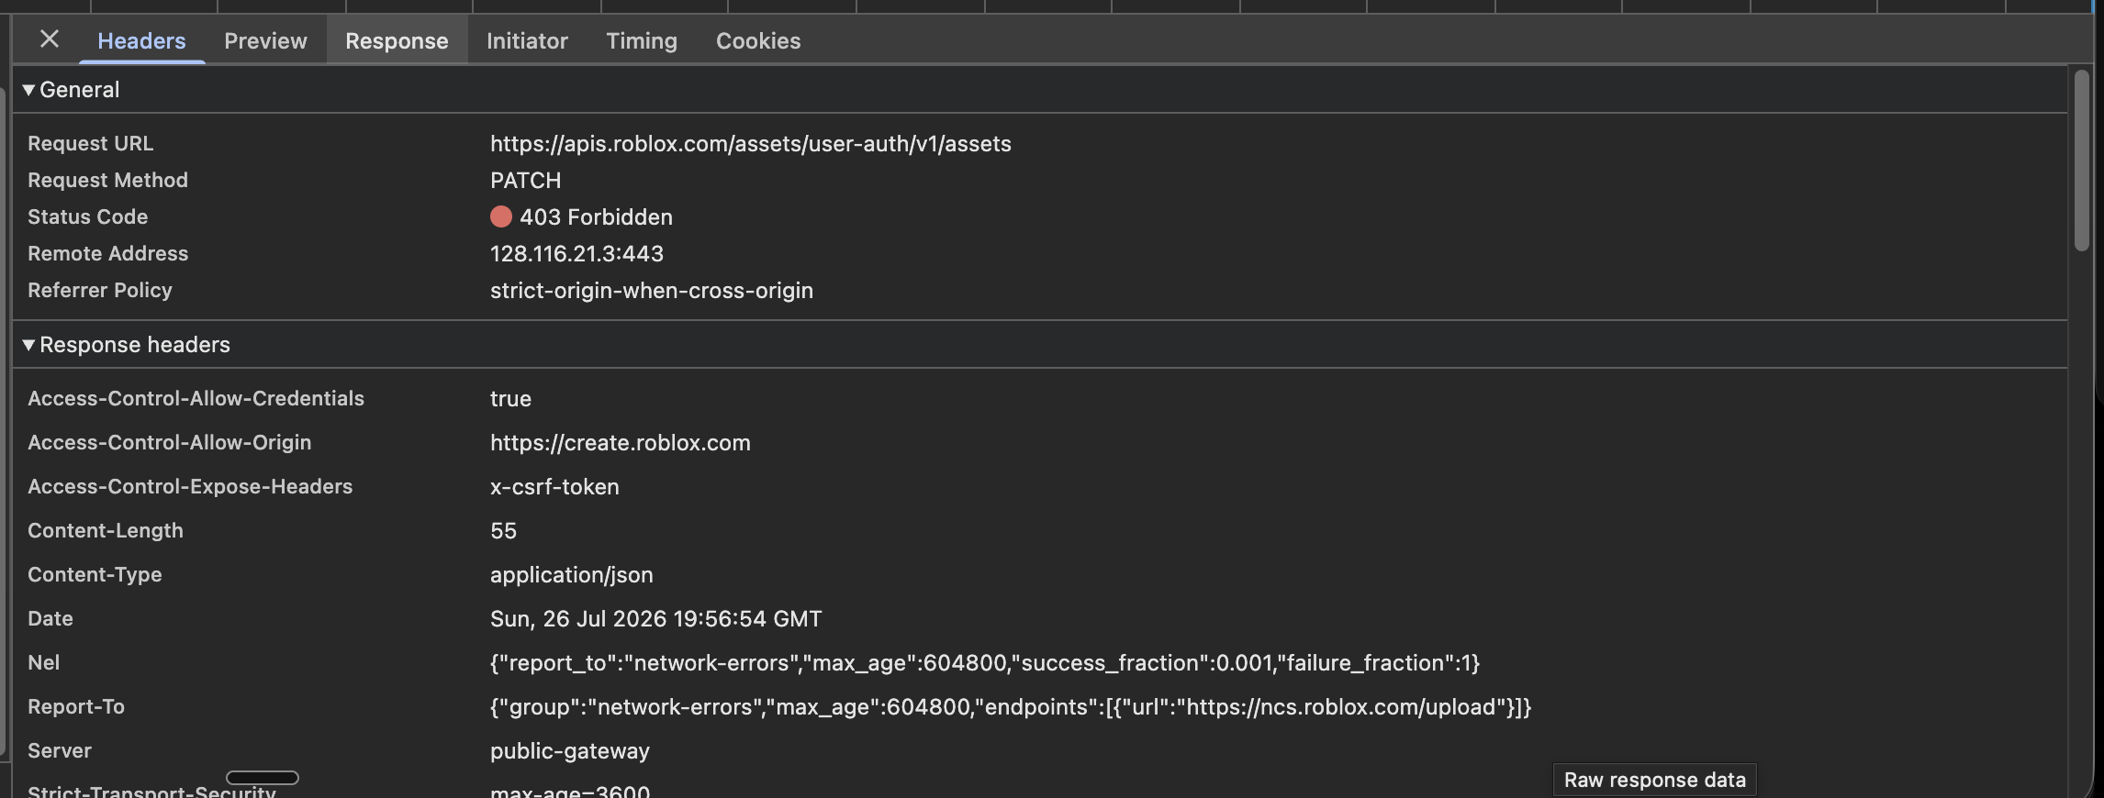The height and width of the screenshot is (798, 2104).
Task: Click the Content-Length header name
Action: (105, 530)
